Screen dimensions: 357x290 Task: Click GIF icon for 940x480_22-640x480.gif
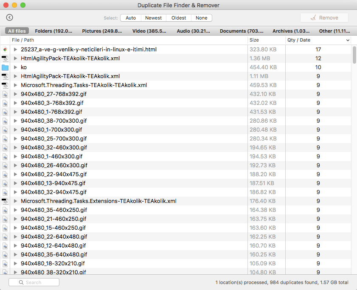(x=5, y=237)
